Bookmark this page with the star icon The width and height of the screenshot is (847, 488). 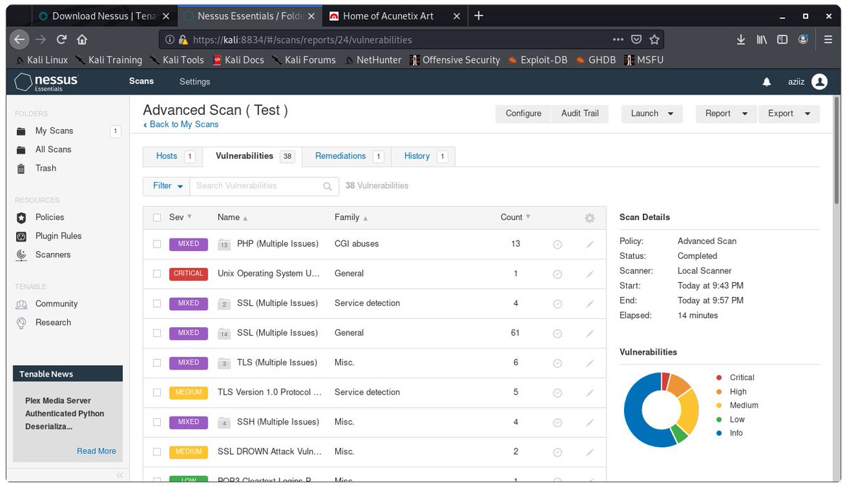click(x=654, y=39)
